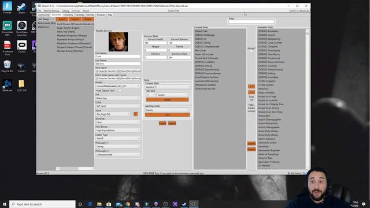370x208 pixels.
Task: Open Microsoft Edge from the taskbar
Action: pos(90,204)
